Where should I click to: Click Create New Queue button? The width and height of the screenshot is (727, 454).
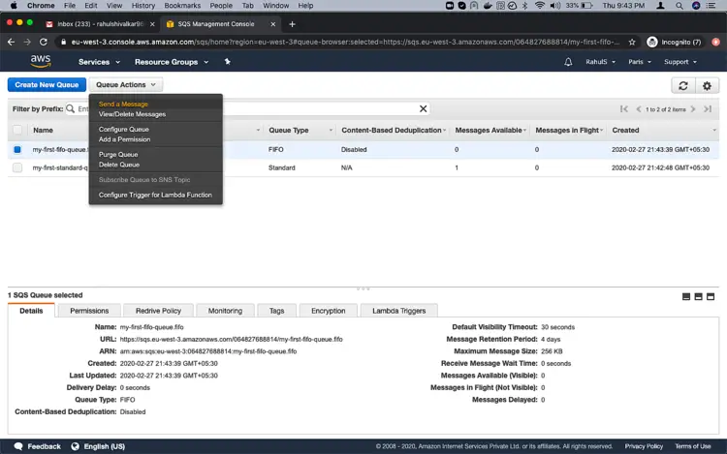click(47, 85)
